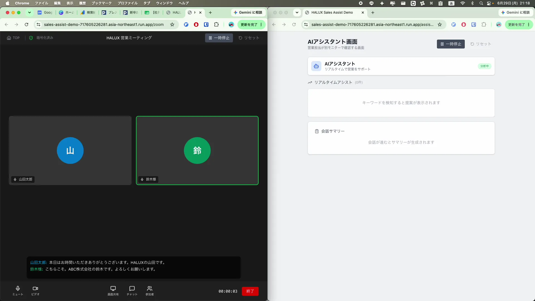The image size is (535, 301).
Task: Open the 履歴 menu
Action: pyautogui.click(x=82, y=3)
